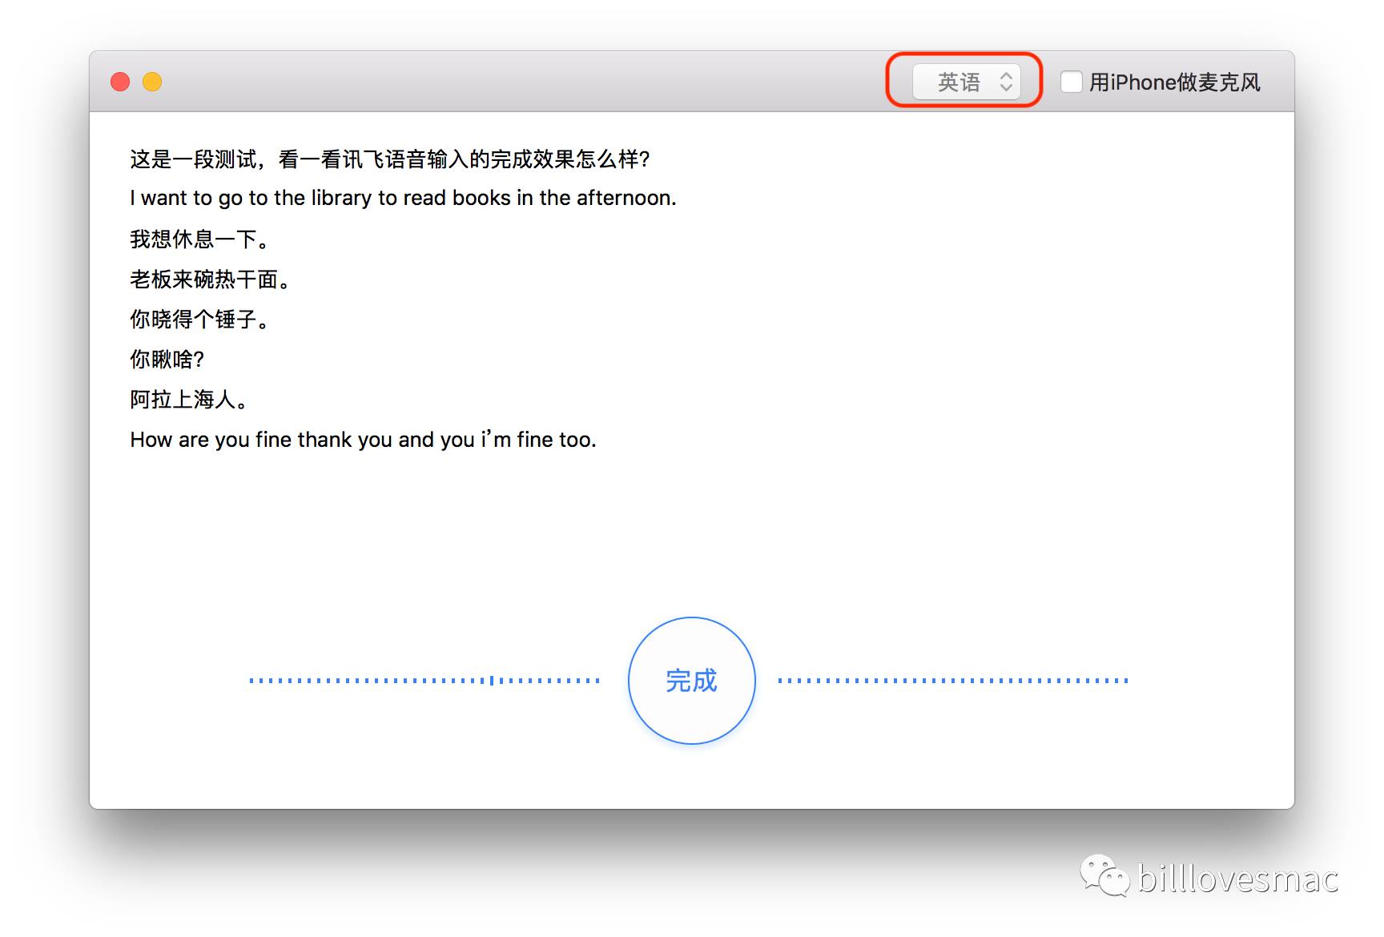The height and width of the screenshot is (937, 1384).
Task: Click the yellow minimize window button
Action: tap(152, 82)
